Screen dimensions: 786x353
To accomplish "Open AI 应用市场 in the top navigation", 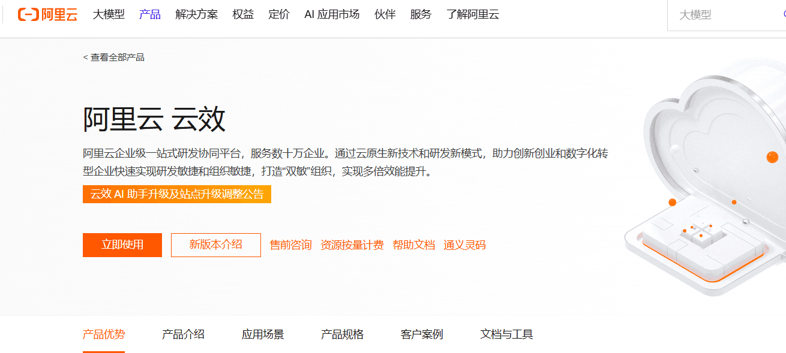I will tap(332, 14).
